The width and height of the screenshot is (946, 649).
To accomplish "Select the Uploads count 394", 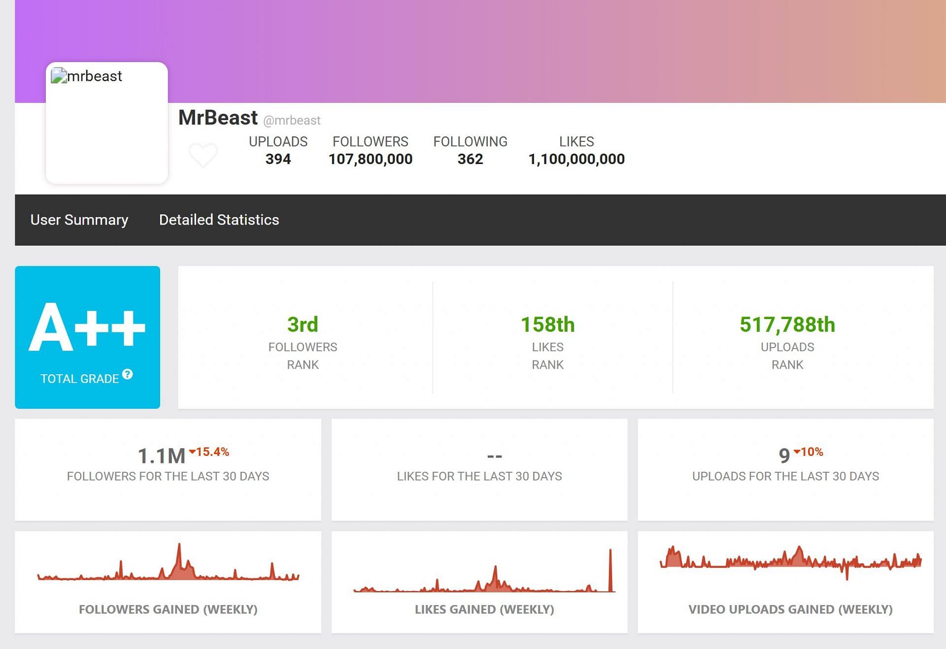I will [278, 159].
